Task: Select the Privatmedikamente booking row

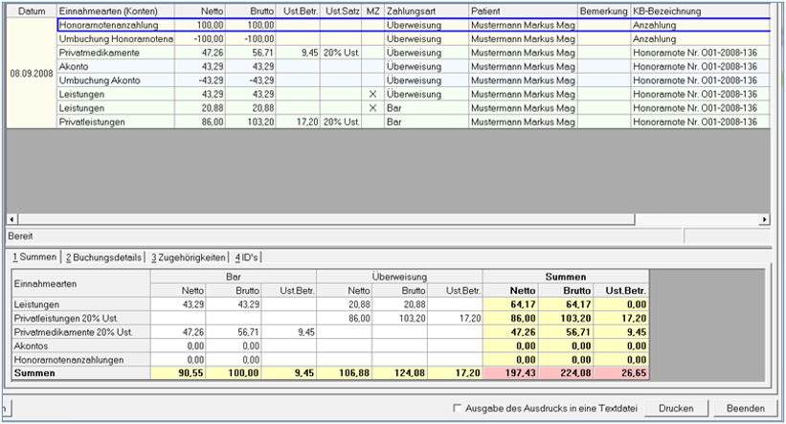Action: pos(414,53)
